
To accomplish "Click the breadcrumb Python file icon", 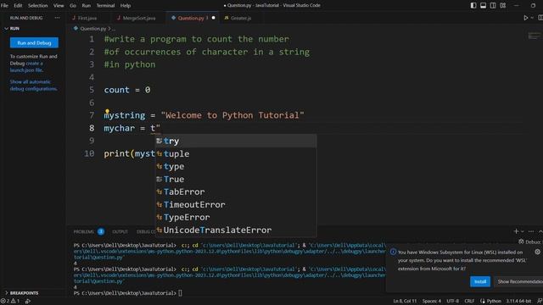I will click(76, 29).
